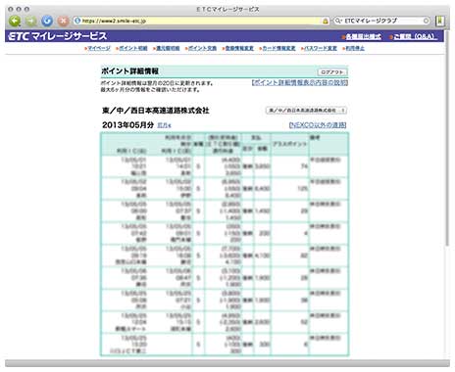455x372 pixels.
Task: Stop loading with the red X icon
Action: click(x=63, y=22)
